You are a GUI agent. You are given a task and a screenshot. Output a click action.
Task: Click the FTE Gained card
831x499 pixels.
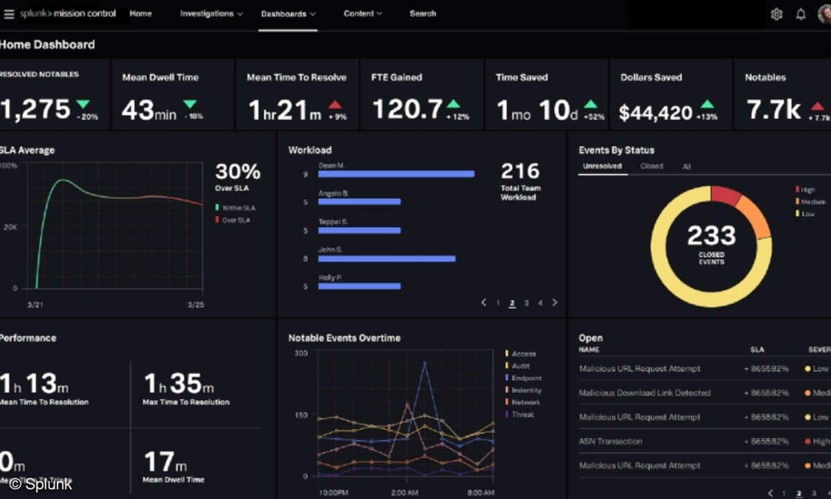point(421,94)
